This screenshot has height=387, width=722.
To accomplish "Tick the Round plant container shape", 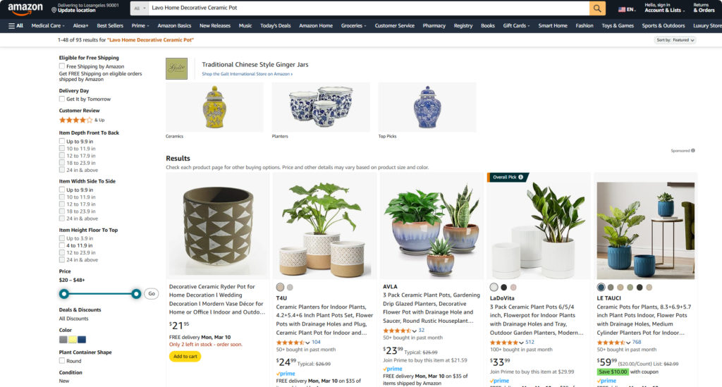I will (62, 361).
